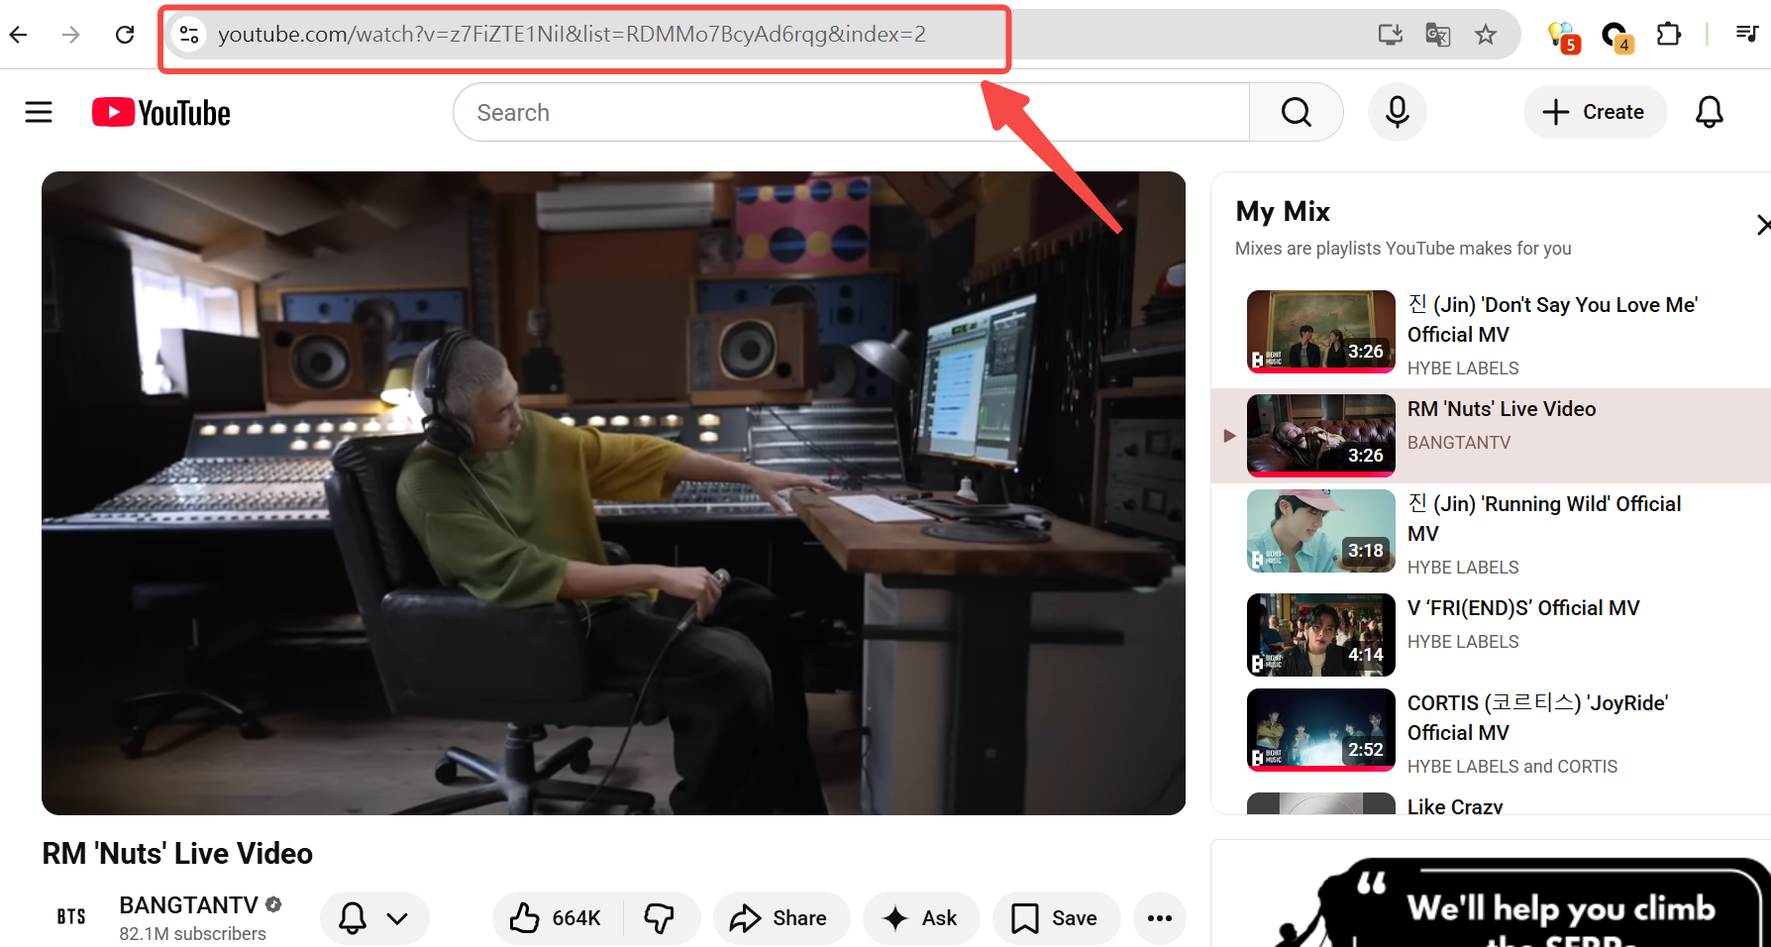
Task: Open the YouTube voice search microphone
Action: point(1397,112)
